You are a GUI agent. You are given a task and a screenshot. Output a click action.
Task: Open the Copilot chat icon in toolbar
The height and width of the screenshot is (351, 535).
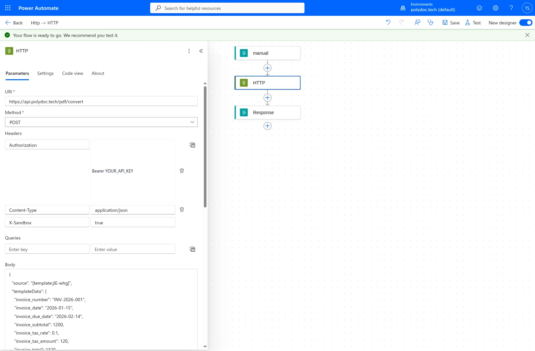(417, 22)
